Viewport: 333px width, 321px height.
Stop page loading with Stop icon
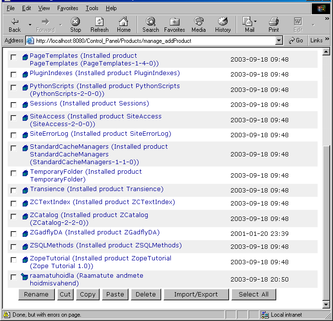76,22
